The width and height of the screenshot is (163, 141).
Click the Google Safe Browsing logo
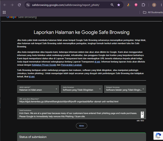click(22, 17)
